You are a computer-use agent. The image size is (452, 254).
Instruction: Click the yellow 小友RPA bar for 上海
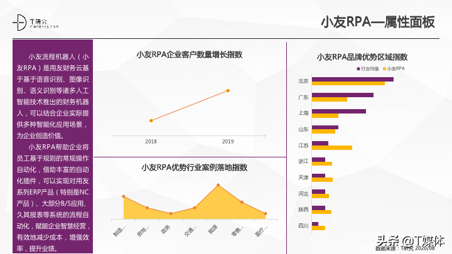coord(325,116)
